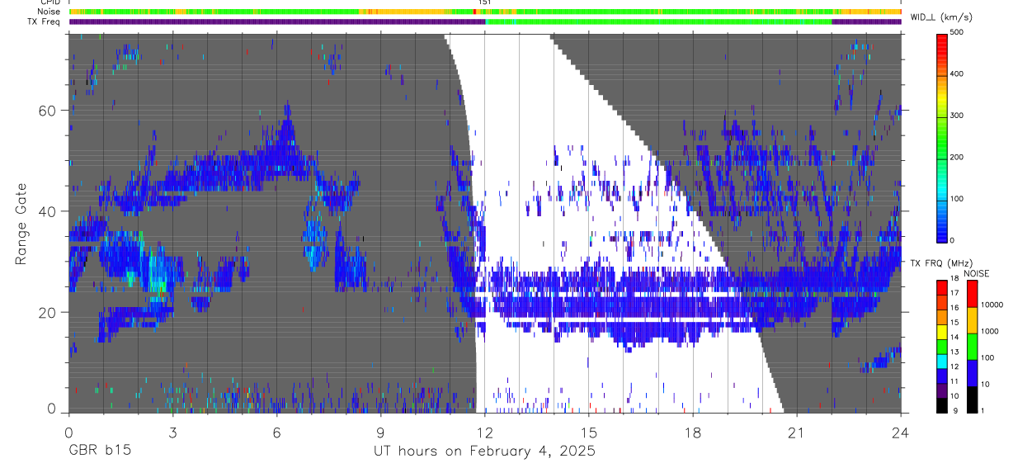1013x468 pixels.
Task: Click the 'UT hours on February 4, 2025' axis title
Action: point(484,451)
